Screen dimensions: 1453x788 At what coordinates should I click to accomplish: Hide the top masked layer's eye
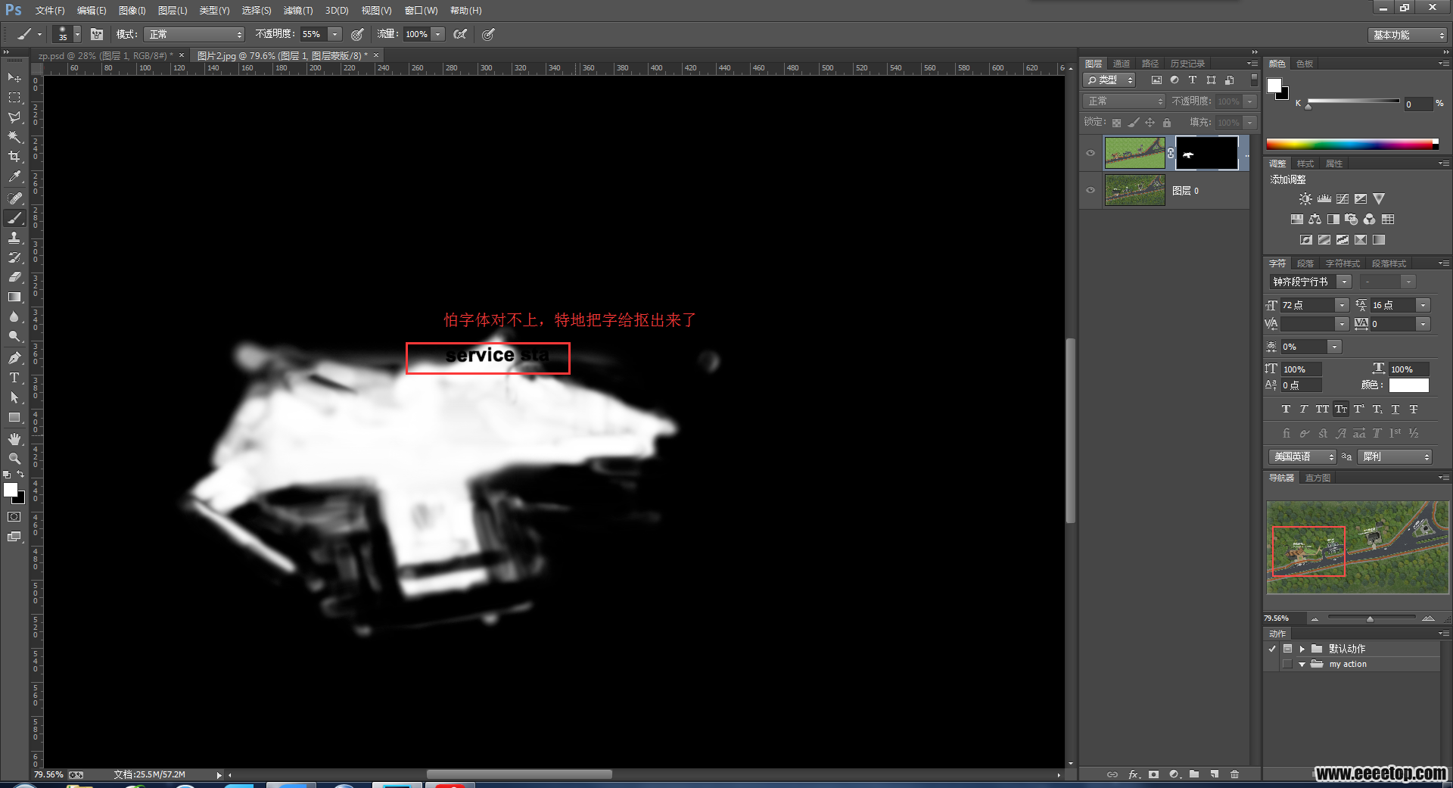pyautogui.click(x=1091, y=153)
